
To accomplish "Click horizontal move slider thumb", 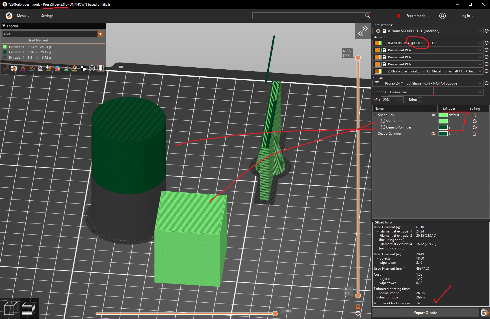I will click(x=275, y=314).
